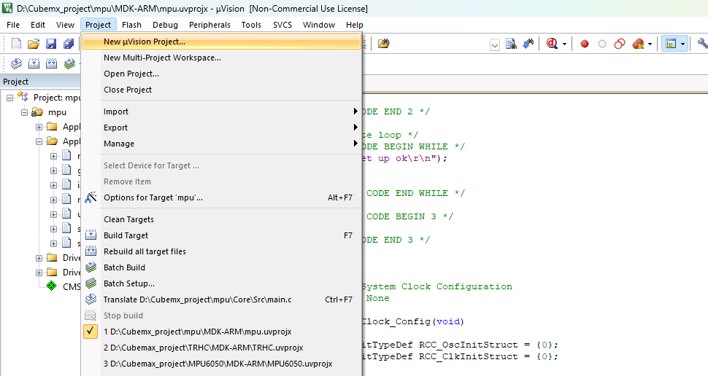Open configuration via wrench icon
Screen dimensions: 708x376
point(703,44)
